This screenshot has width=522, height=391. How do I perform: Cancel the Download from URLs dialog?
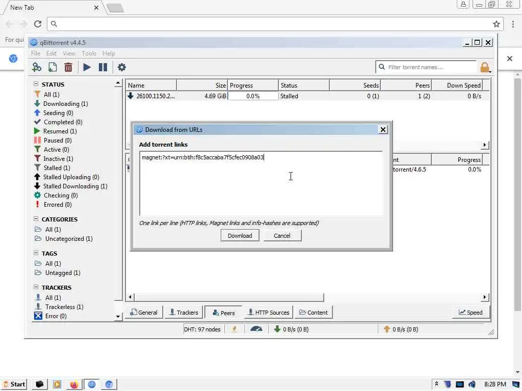(x=282, y=235)
